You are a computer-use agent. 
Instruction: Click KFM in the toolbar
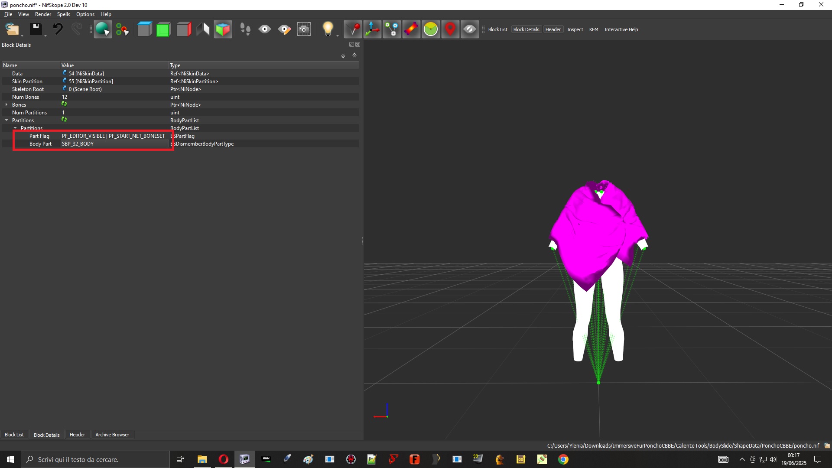tap(594, 29)
